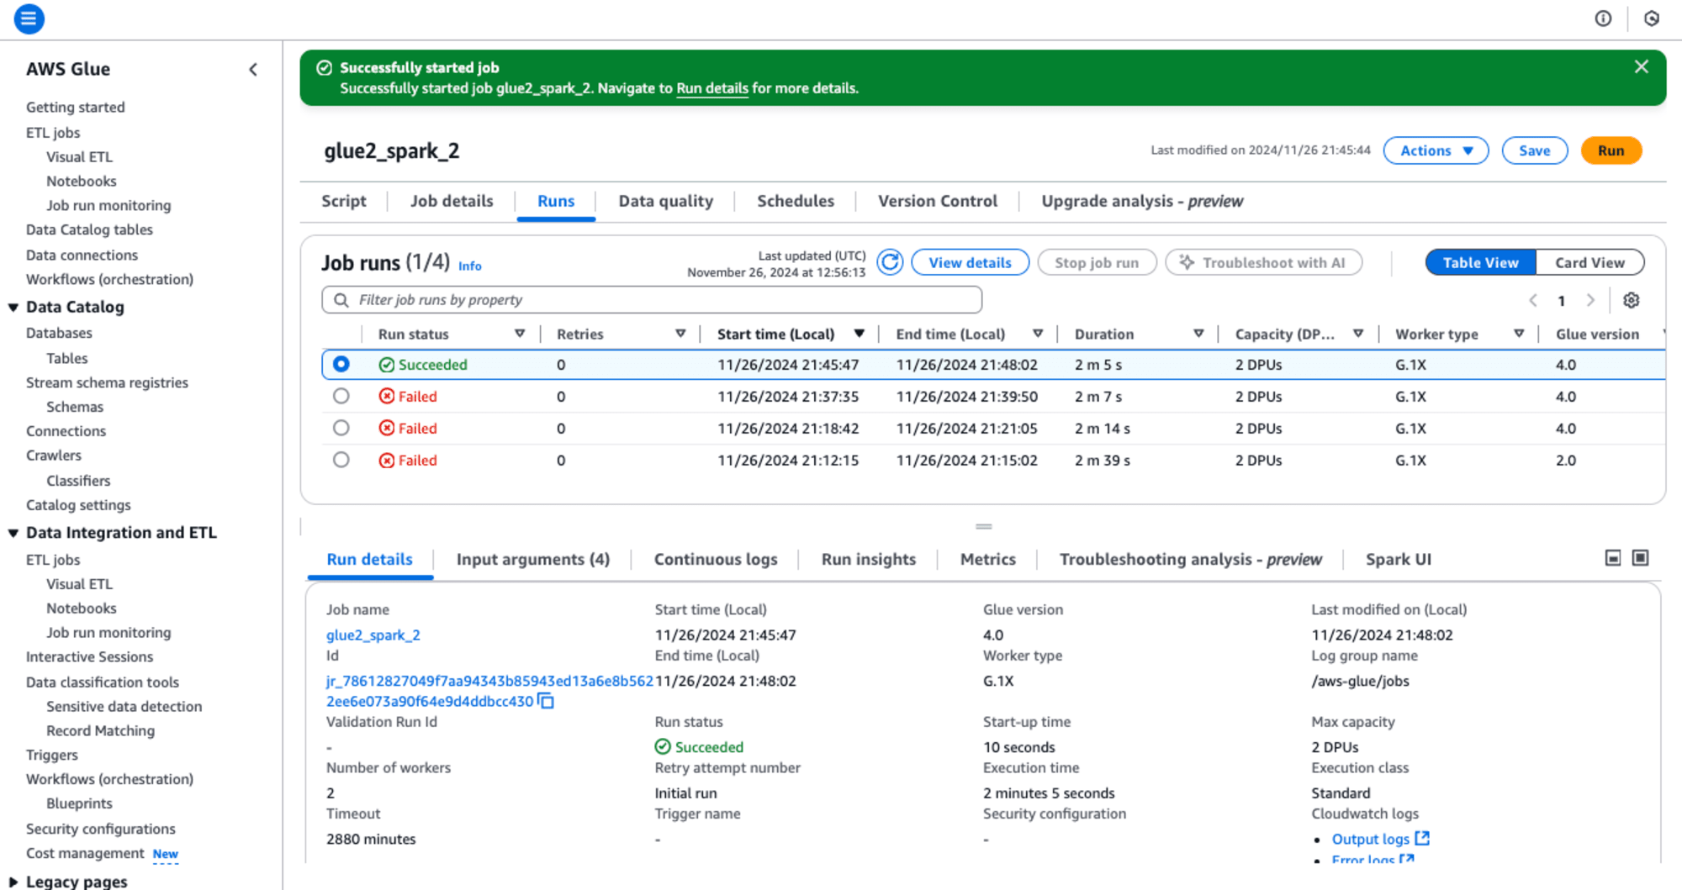Image resolution: width=1682 pixels, height=890 pixels.
Task: Select the failed run started at 21:37:35
Action: click(x=341, y=396)
